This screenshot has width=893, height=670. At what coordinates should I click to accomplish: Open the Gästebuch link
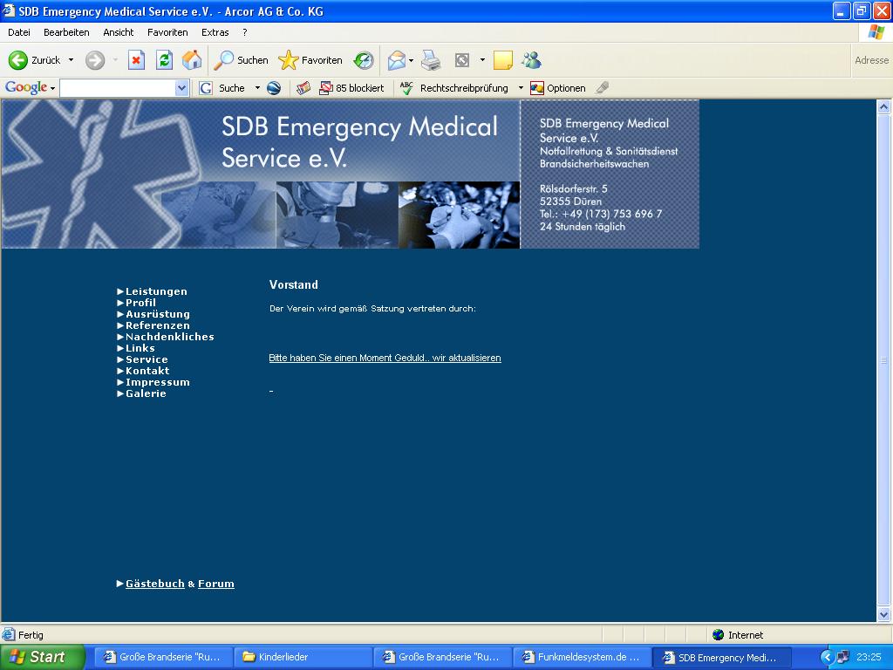[x=154, y=584]
